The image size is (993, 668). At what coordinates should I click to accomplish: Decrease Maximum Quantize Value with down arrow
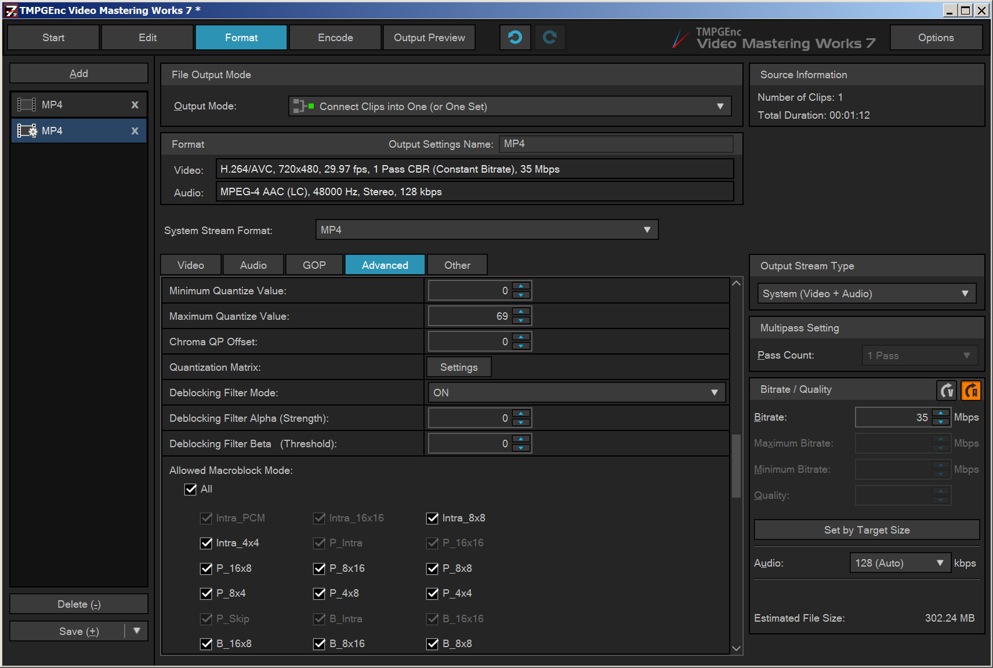(521, 320)
